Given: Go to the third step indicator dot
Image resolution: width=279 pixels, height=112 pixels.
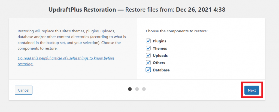Looking at the screenshot, I should coord(144,89).
